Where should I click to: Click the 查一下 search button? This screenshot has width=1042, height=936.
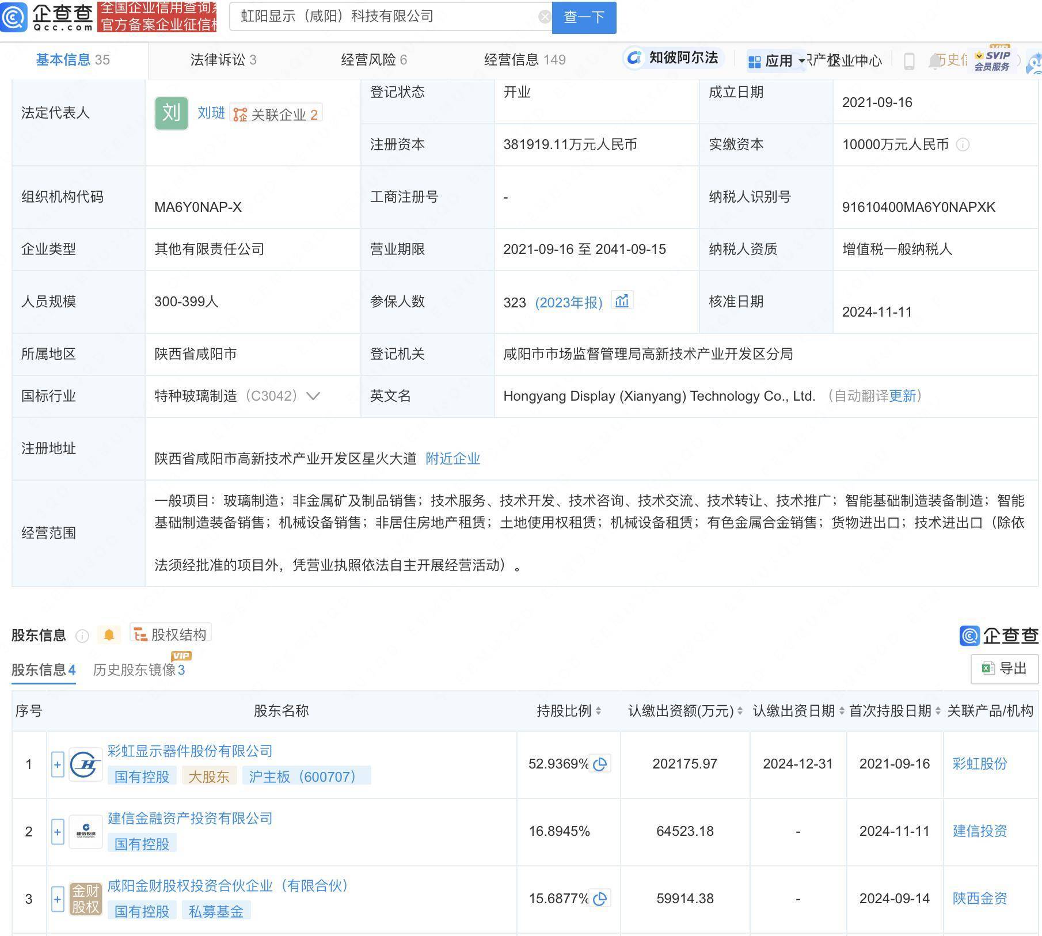(x=584, y=17)
